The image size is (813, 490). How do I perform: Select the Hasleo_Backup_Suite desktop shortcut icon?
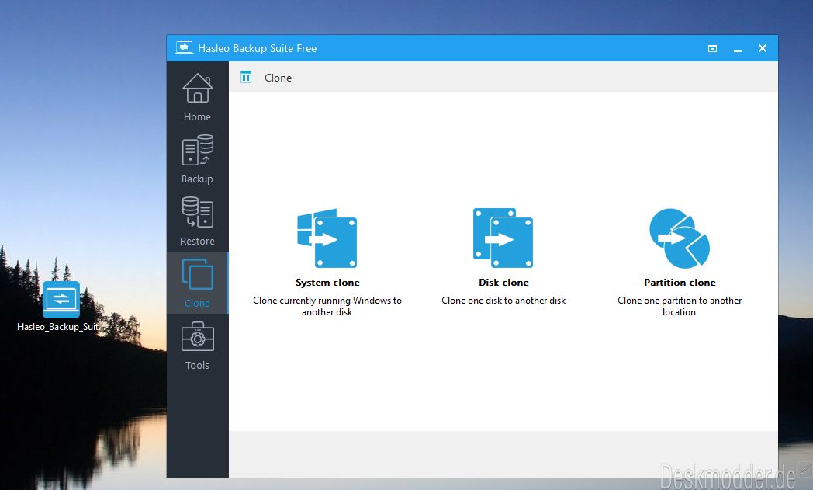61,300
